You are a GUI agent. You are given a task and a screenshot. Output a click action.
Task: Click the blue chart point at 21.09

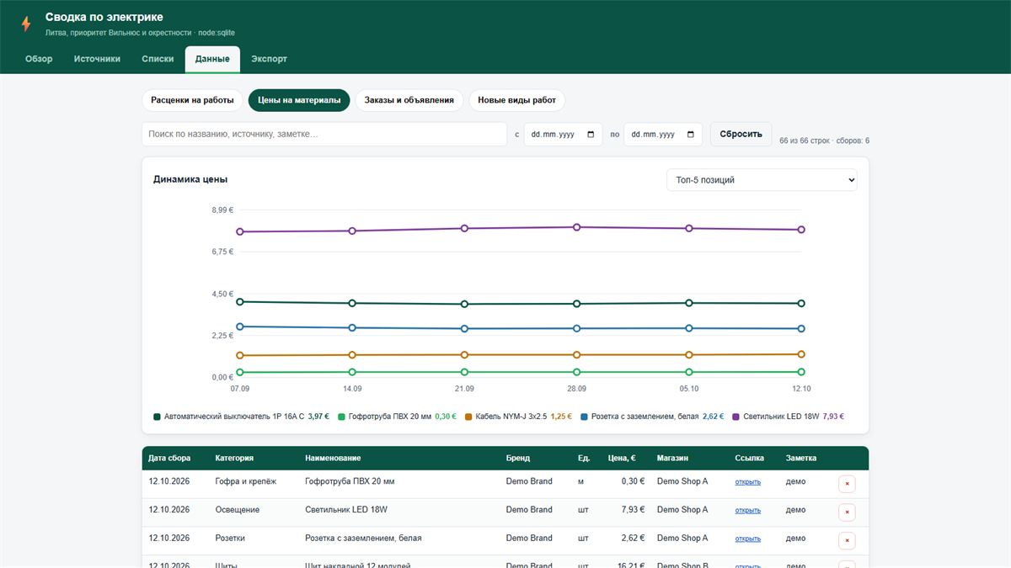click(x=464, y=328)
